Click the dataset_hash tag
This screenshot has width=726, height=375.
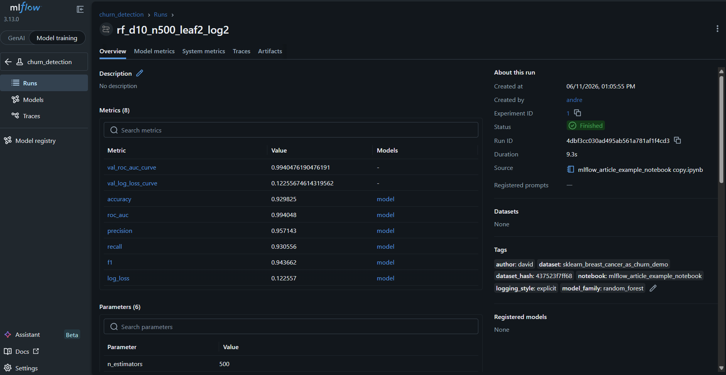coord(534,276)
